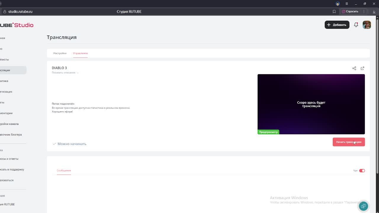Screen dimensions: 379x213
Task: Open the three-dot menu beside Спросить
Action: [x=364, y=12]
